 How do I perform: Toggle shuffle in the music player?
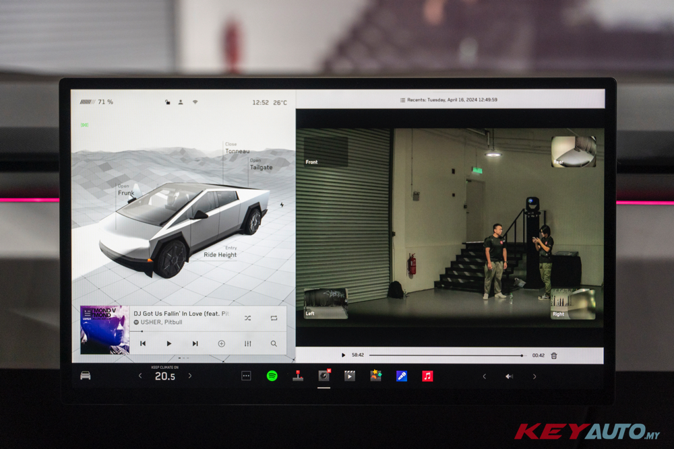[247, 318]
